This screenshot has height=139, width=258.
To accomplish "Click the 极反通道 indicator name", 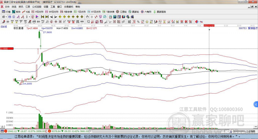I will [x=18, y=28].
